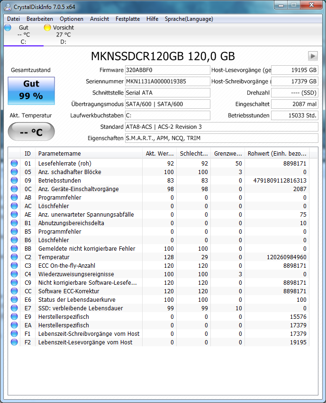Open the Sprache(Language) menu

point(189,19)
